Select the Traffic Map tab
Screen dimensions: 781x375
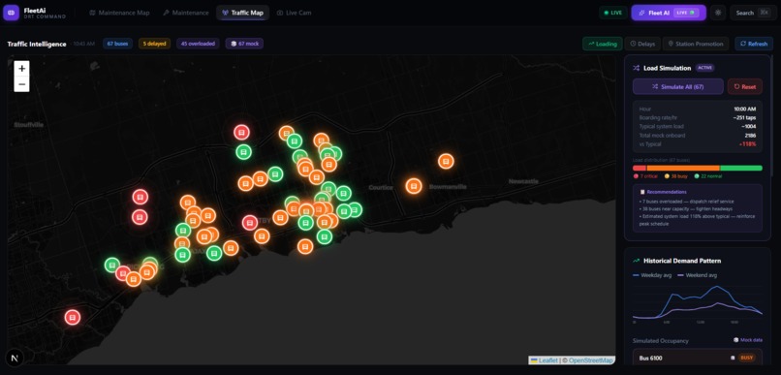tap(242, 13)
